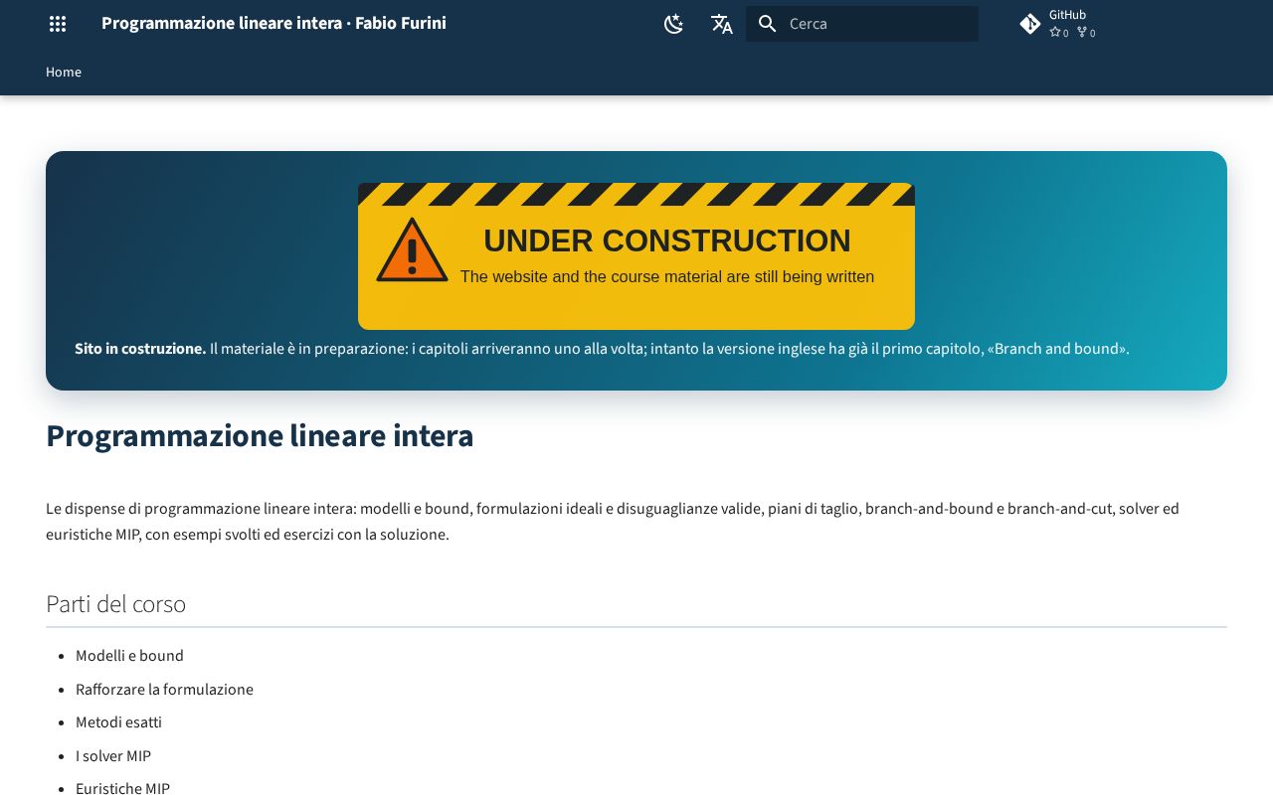Screen dimensions: 1273x795
Task: Click the search magnifier icon
Action: [x=767, y=24]
